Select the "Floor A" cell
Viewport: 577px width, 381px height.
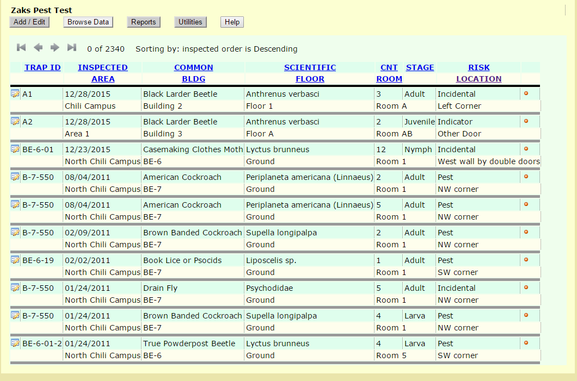coord(260,134)
